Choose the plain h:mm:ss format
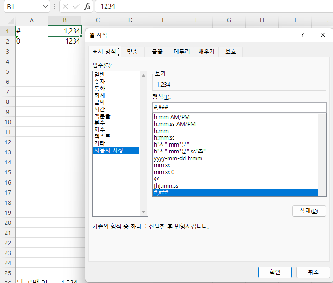Screen dimensions: 333x283 235,138
